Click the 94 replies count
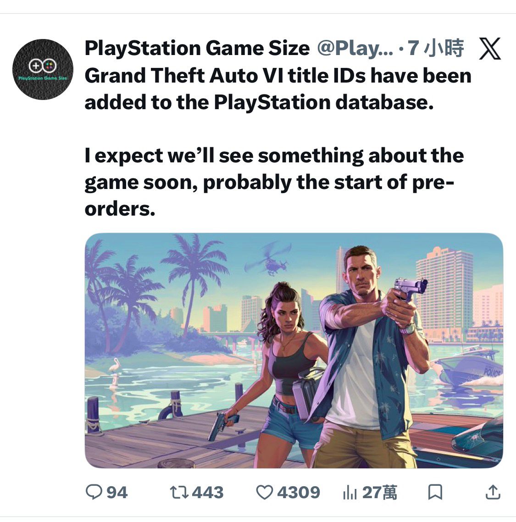Viewport: 516px width, 522px height. [117, 492]
